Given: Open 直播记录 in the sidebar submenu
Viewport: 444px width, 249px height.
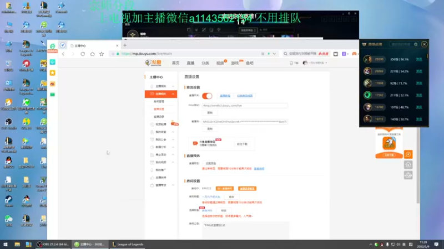Looking at the screenshot, I should click(x=159, y=117).
